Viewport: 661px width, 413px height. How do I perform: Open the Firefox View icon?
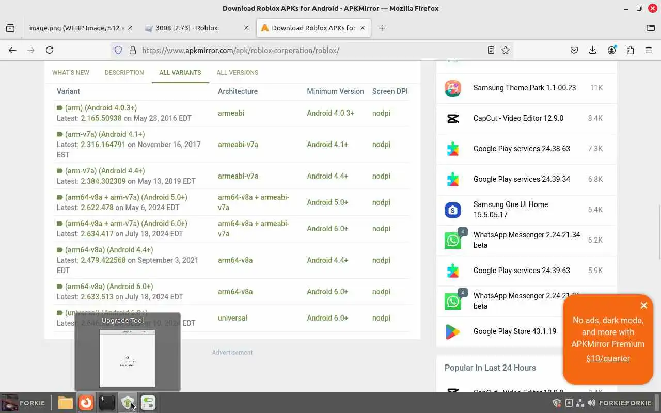coord(10,28)
